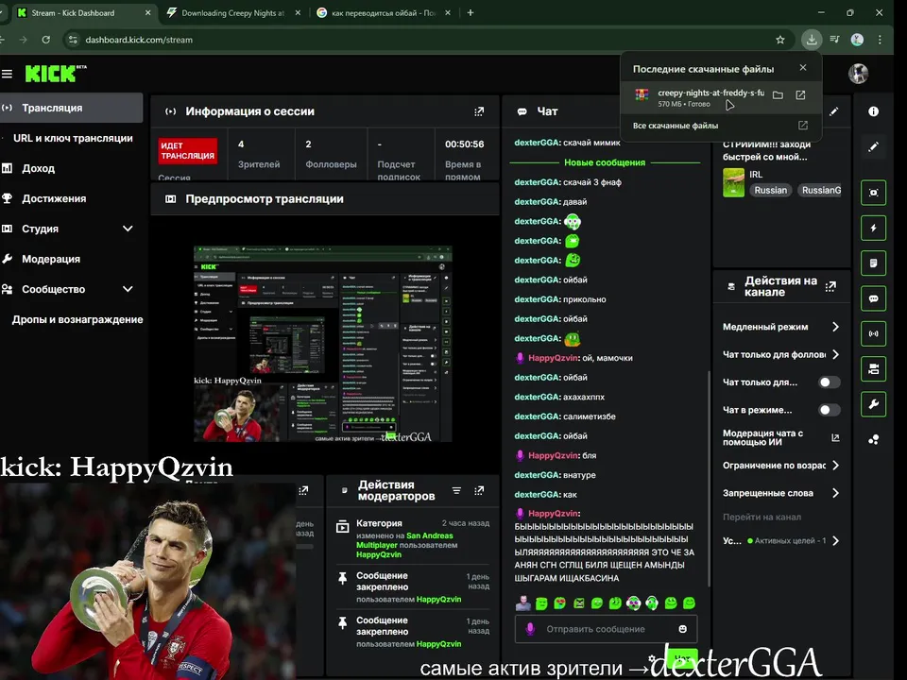
Task: Show downloaded file in folder
Action: 778,94
